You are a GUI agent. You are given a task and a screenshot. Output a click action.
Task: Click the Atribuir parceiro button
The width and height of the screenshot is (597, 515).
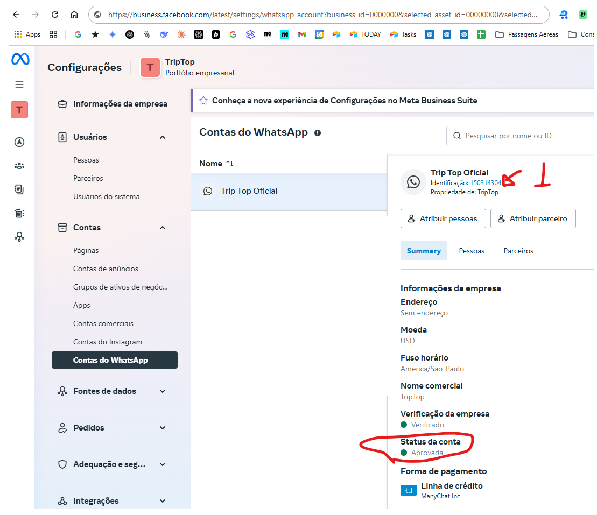click(x=533, y=218)
